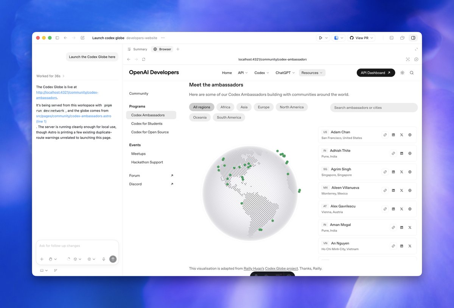454x308 pixels.
Task: Open Aileen Villanueva's LinkedIn icon
Action: click(x=393, y=190)
